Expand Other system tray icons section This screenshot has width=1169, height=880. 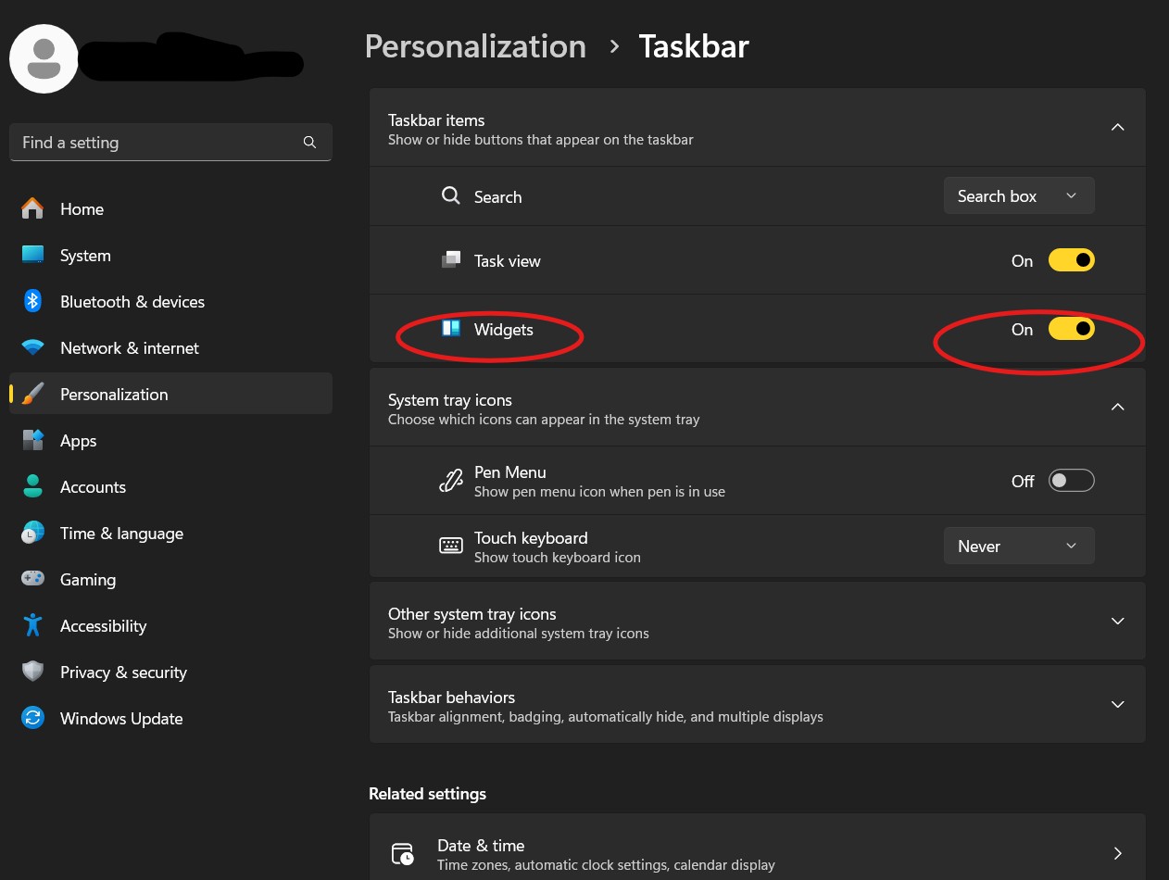(x=1117, y=622)
